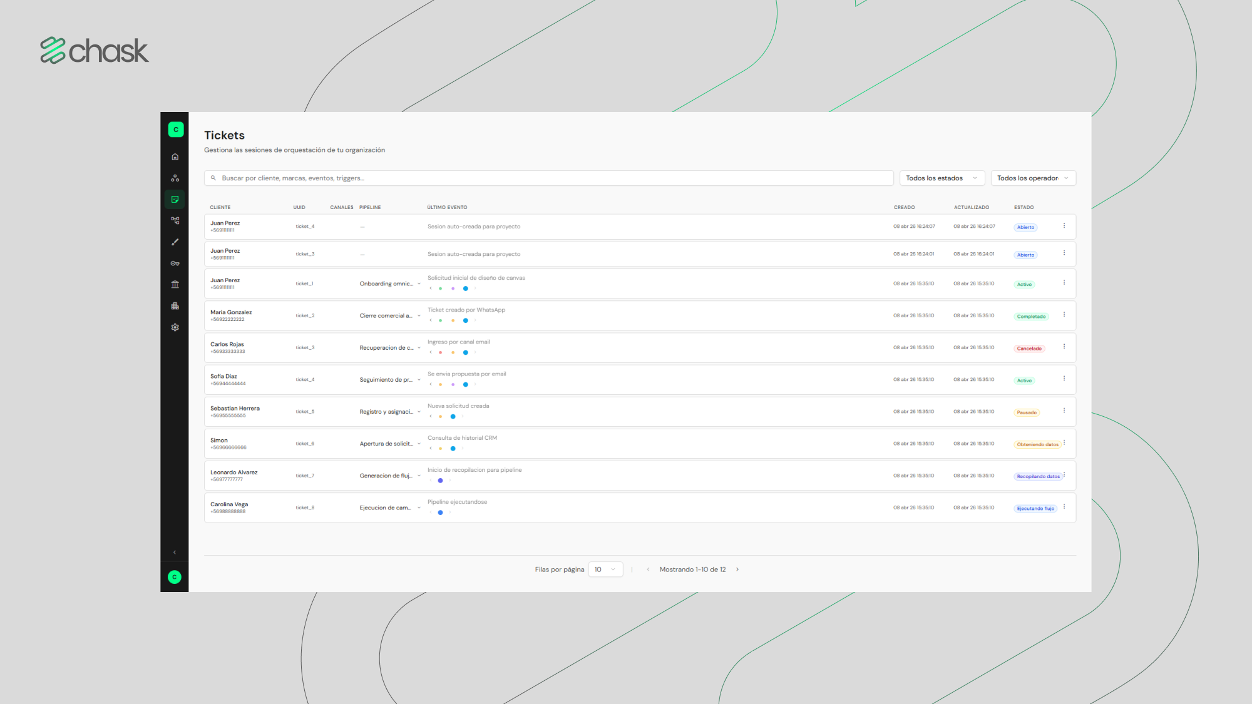Select the blue event dot in Sofia Diaz row
The image size is (1252, 704).
(465, 385)
